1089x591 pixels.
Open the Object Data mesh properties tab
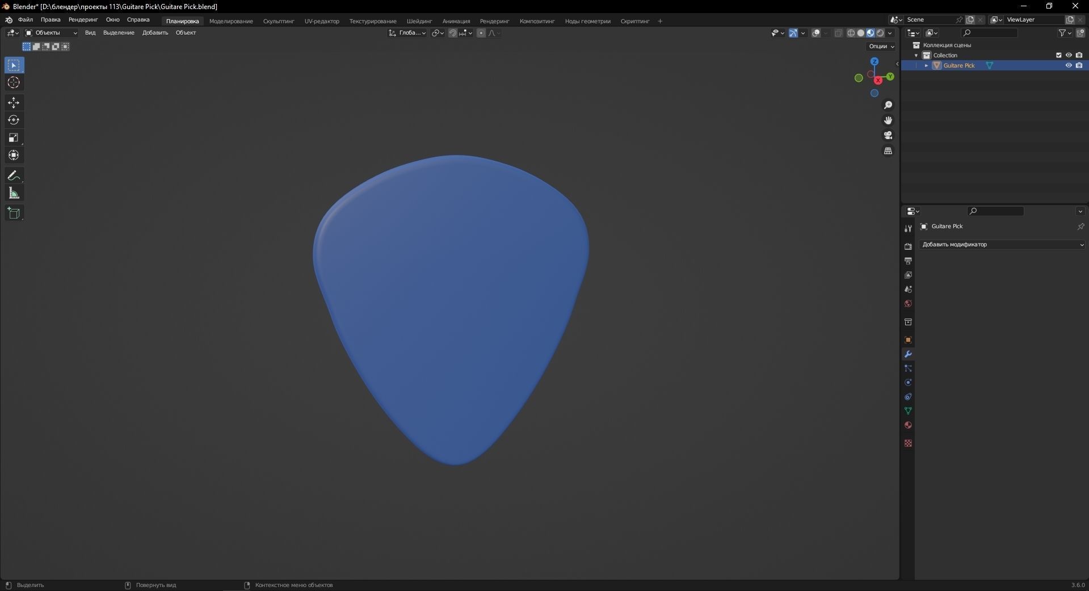pyautogui.click(x=908, y=410)
